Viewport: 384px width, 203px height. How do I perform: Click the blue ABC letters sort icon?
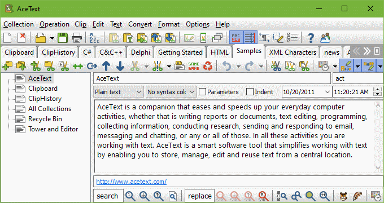94,38
